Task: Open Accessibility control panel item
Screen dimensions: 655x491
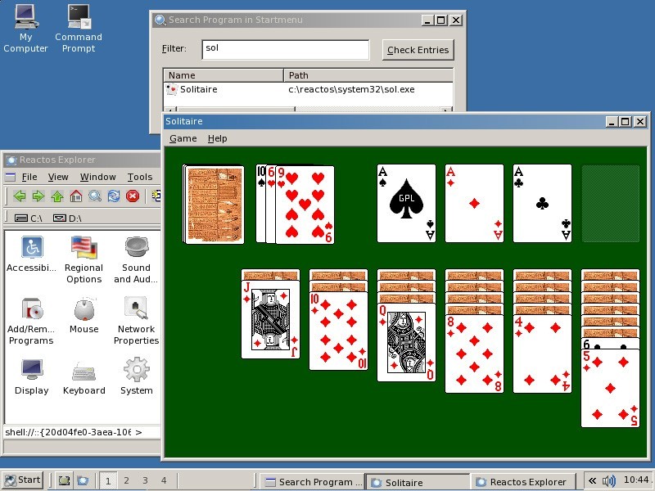Action: coord(31,255)
